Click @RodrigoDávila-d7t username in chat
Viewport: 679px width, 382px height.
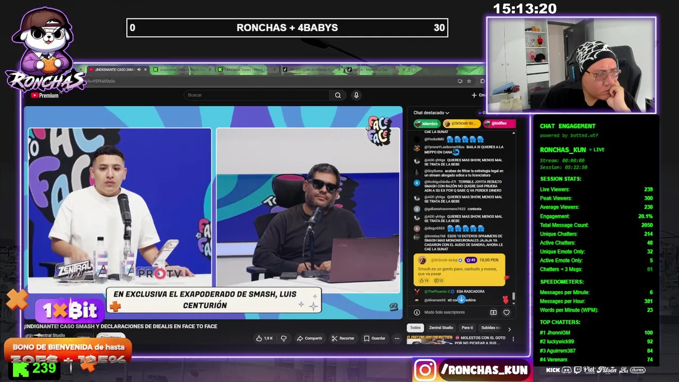[440, 182]
